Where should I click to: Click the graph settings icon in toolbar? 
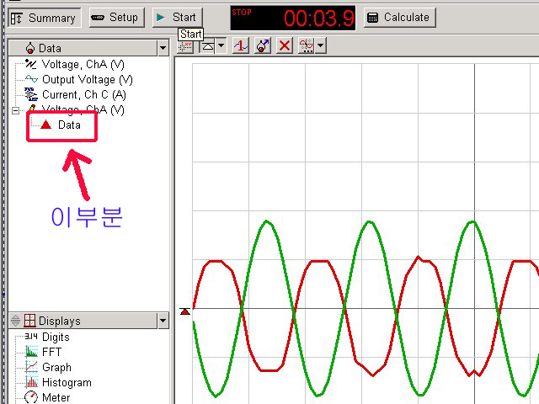point(307,46)
